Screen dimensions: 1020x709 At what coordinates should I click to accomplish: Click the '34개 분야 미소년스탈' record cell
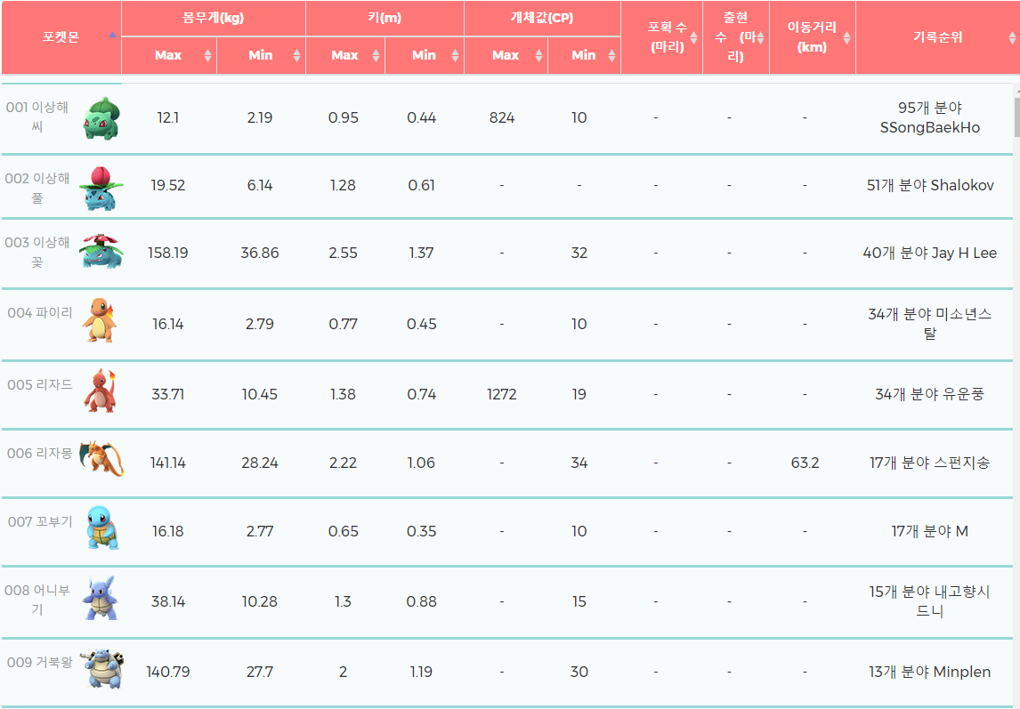point(929,324)
